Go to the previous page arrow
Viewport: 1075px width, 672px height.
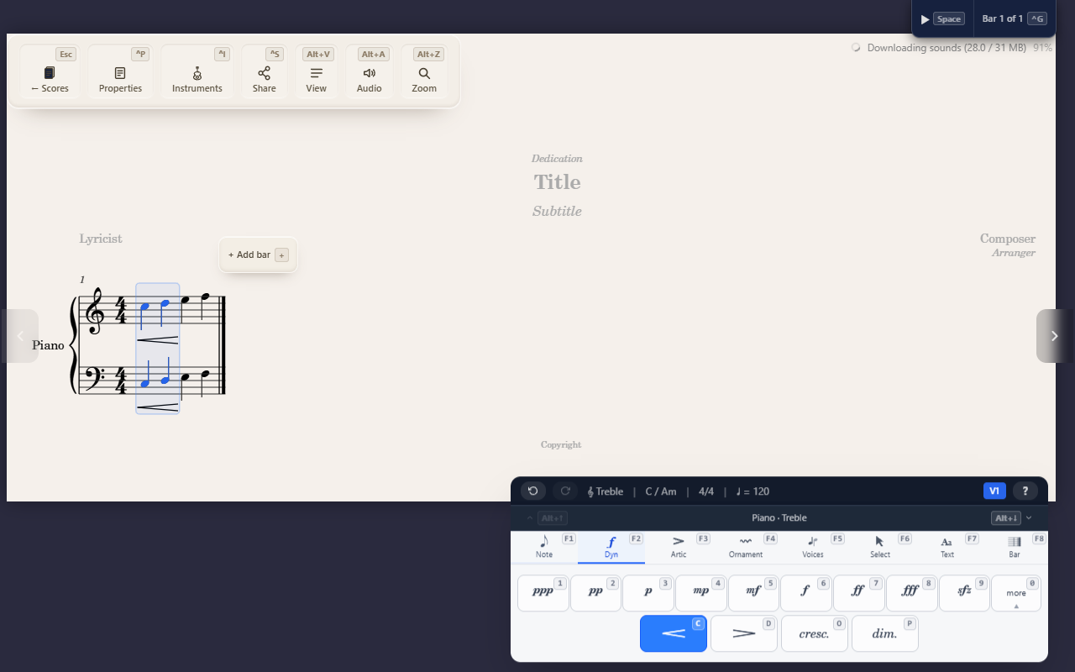(x=20, y=336)
